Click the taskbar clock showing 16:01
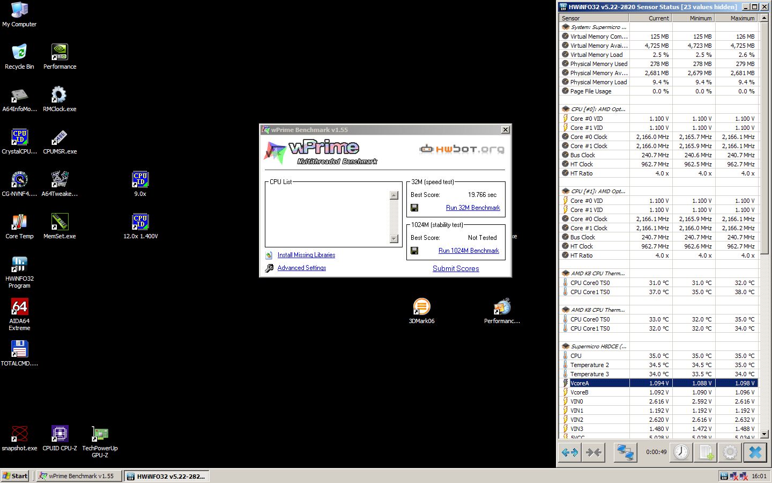 pyautogui.click(x=759, y=476)
